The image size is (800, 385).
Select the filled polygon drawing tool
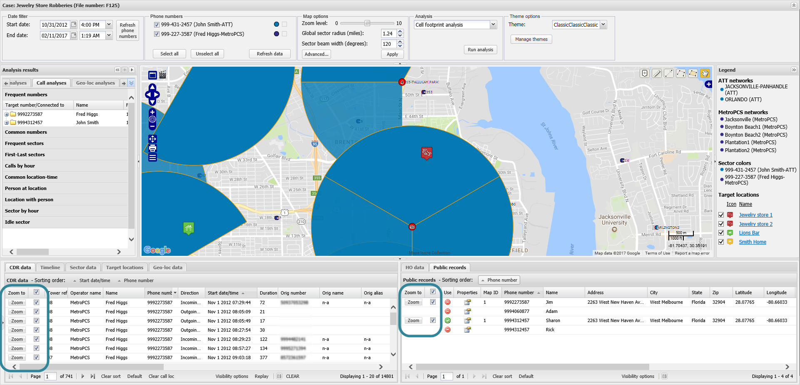coord(693,74)
